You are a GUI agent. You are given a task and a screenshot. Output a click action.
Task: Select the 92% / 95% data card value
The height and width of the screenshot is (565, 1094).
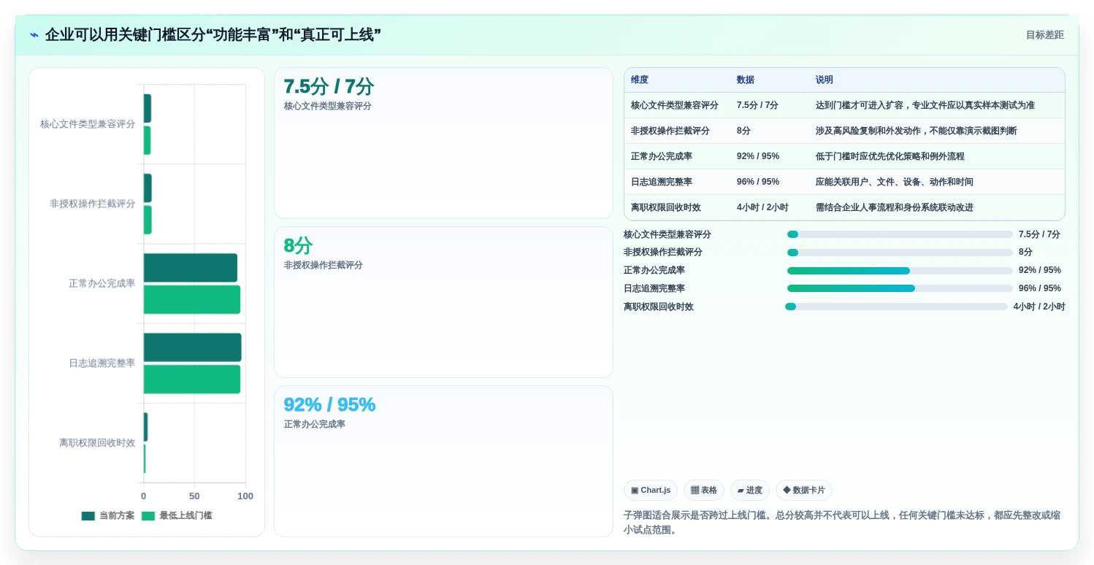329,405
